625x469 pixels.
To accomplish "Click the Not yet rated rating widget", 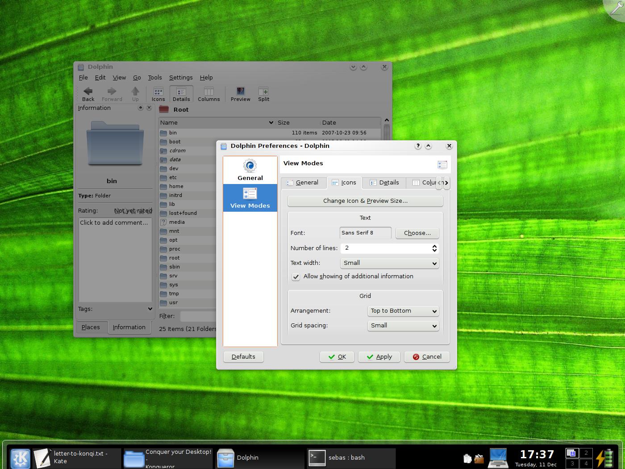I will coord(133,211).
